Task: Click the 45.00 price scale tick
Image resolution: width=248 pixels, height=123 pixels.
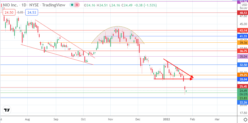Action: point(243,24)
